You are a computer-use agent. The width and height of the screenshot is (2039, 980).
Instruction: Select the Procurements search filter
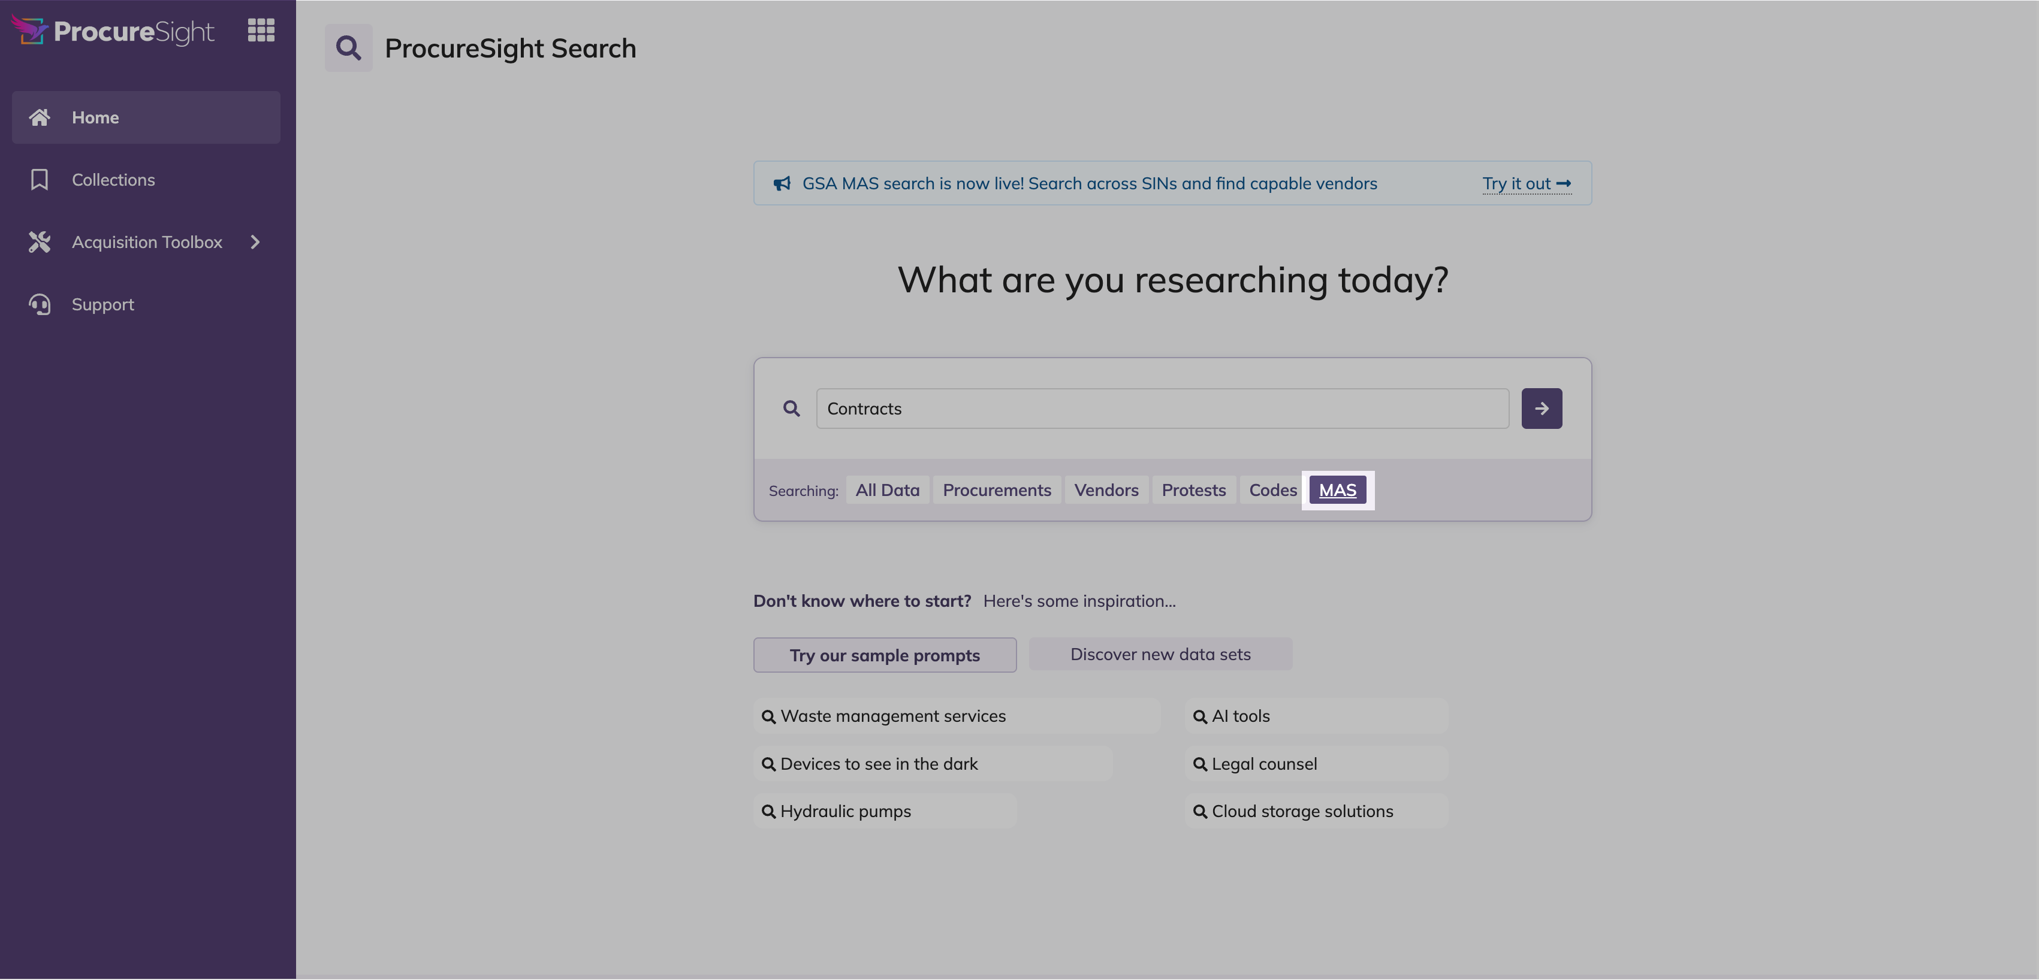coord(997,489)
